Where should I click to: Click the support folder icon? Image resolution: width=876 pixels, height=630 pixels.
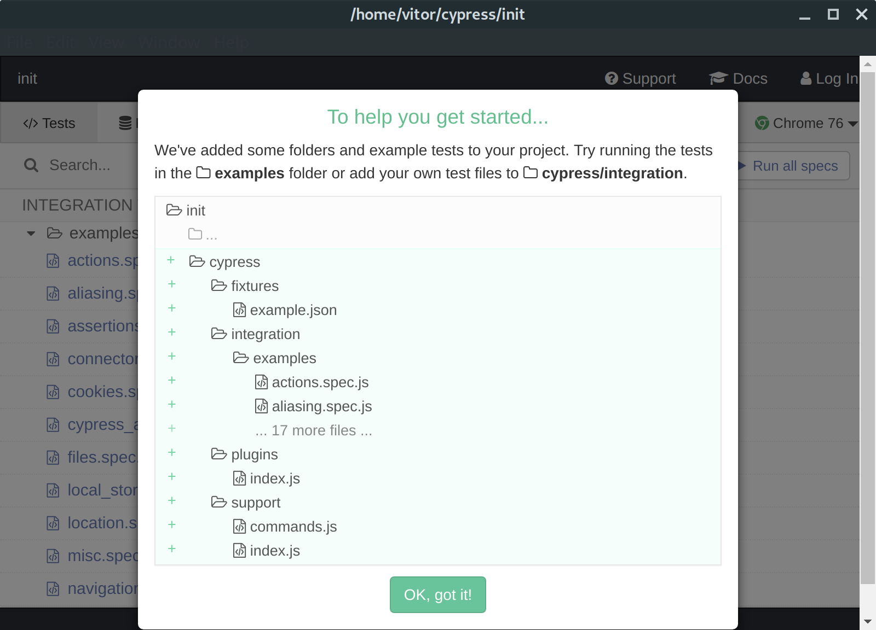point(219,502)
